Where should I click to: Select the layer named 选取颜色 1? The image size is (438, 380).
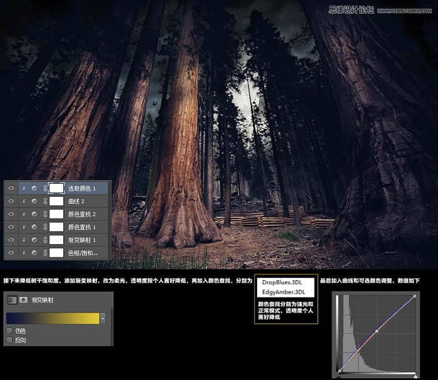82,189
